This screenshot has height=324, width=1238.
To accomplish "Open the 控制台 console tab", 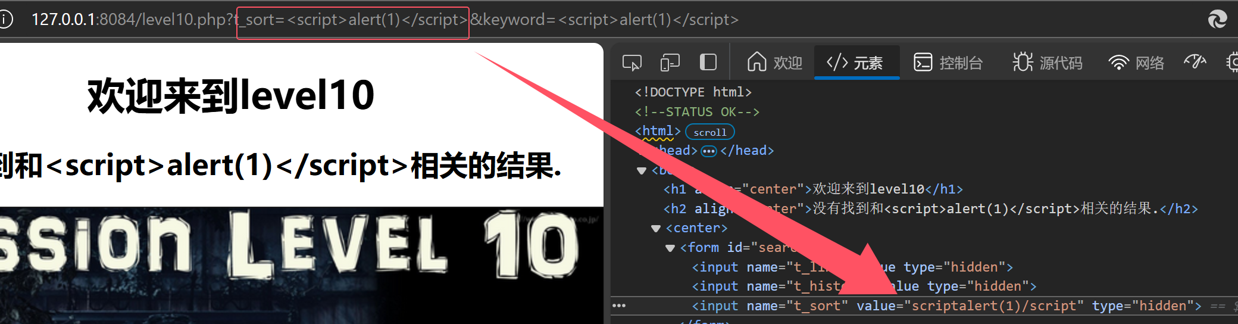I will (x=948, y=63).
